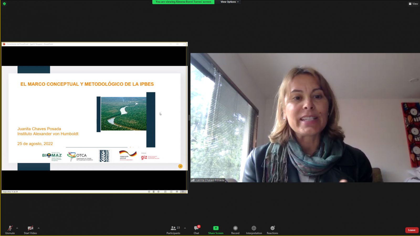Open the Interpretation globe icon
420x236 pixels.
(254, 228)
